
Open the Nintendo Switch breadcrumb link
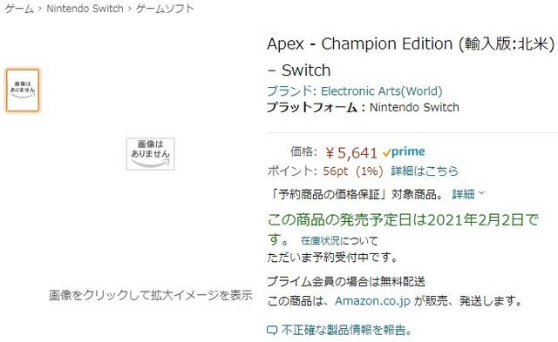(x=85, y=9)
